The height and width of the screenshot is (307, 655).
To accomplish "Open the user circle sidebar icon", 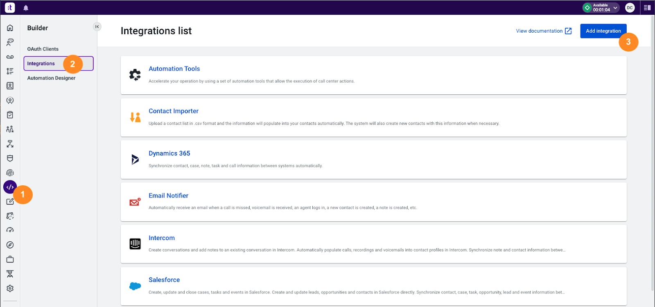I will (10, 100).
